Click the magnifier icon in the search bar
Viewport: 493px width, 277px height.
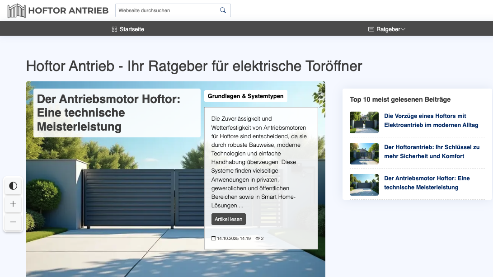pos(222,10)
